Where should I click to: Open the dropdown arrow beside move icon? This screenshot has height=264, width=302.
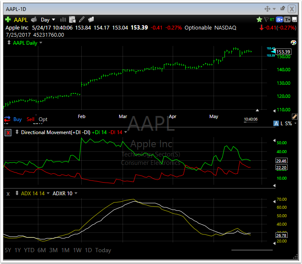tap(274, 9)
